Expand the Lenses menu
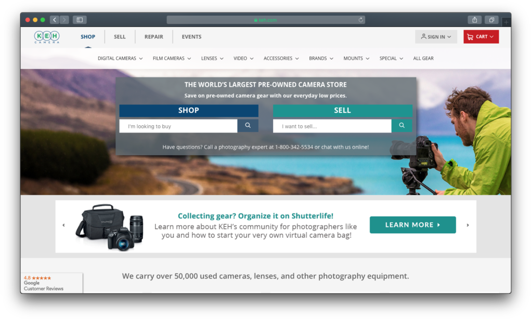531x319 pixels. [x=212, y=58]
